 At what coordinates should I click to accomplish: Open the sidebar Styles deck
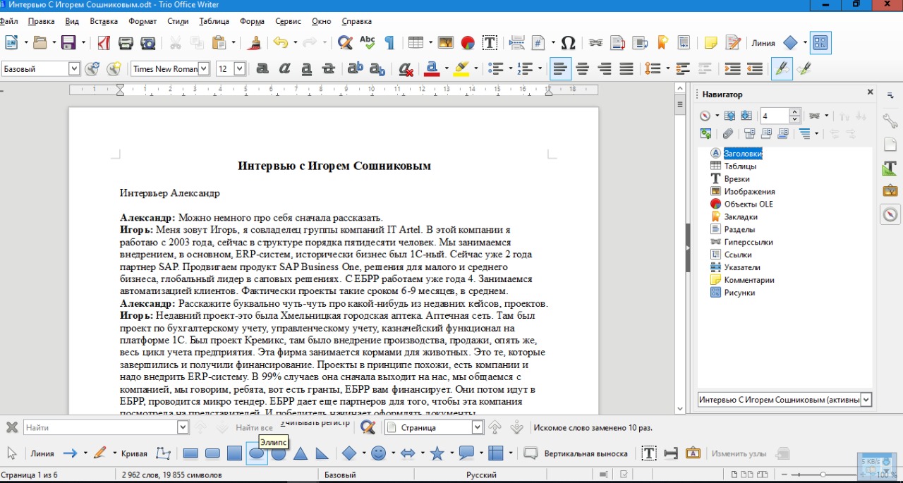click(890, 168)
